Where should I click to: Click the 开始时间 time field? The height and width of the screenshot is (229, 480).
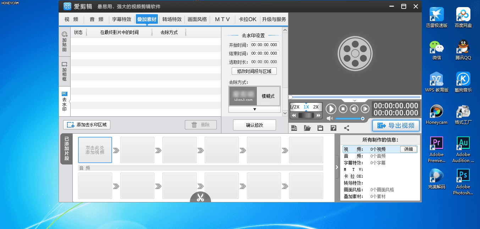265,45
